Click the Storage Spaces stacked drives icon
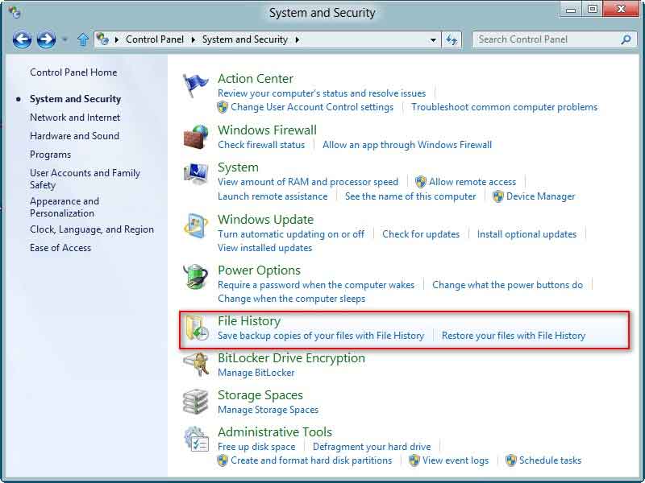Viewport: 645px width, 483px height. 196,402
